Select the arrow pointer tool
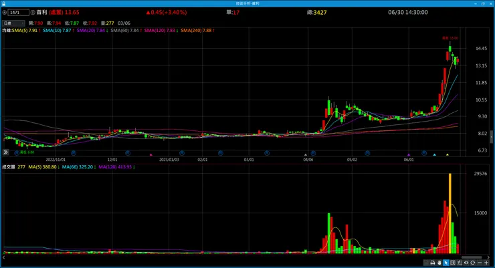This screenshot has width=495, height=268. 446,263
